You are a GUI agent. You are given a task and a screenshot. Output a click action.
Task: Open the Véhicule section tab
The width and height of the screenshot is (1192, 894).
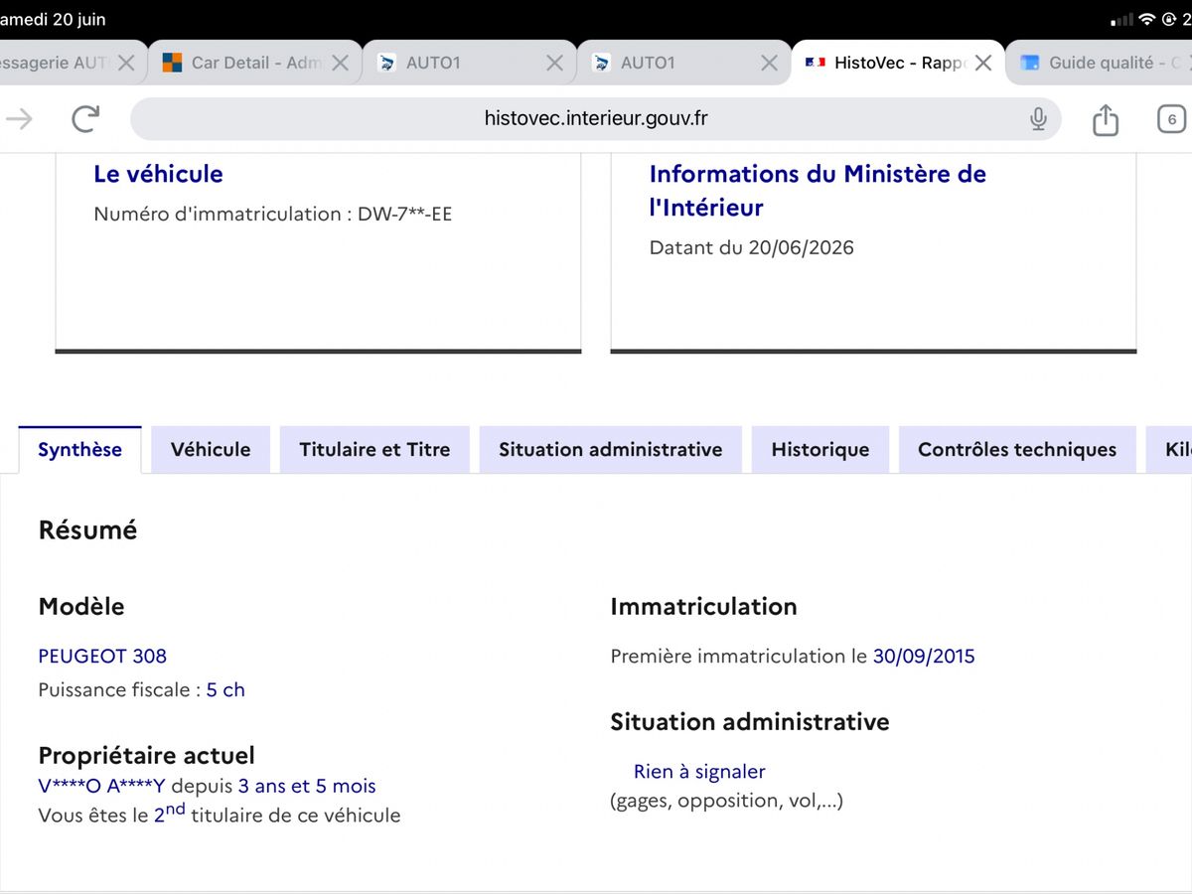211,450
